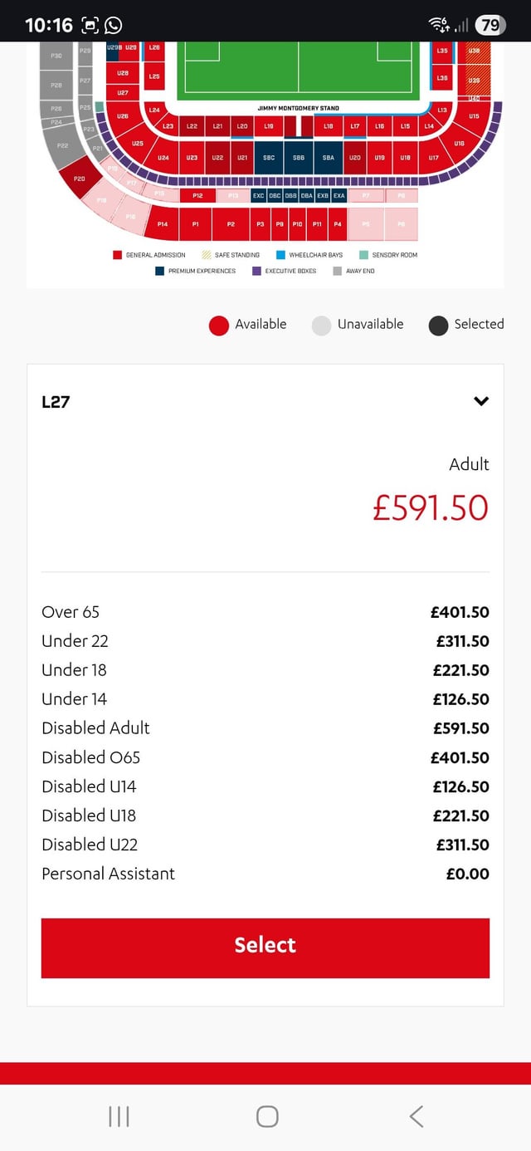Select the Unavailable seats indicator
This screenshot has height=1151, width=531.
(321, 325)
